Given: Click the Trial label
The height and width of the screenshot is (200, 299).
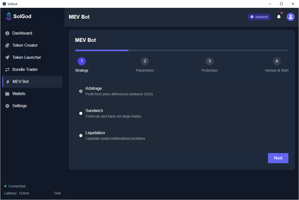Looking at the screenshot, I should click(x=57, y=193).
